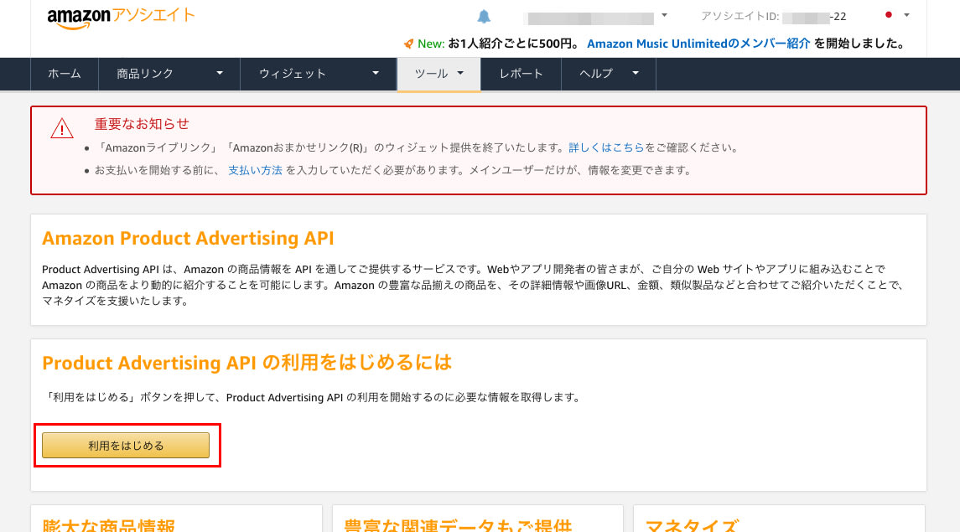
Task: Expand the ウィジェット menu arrow
Action: [376, 74]
